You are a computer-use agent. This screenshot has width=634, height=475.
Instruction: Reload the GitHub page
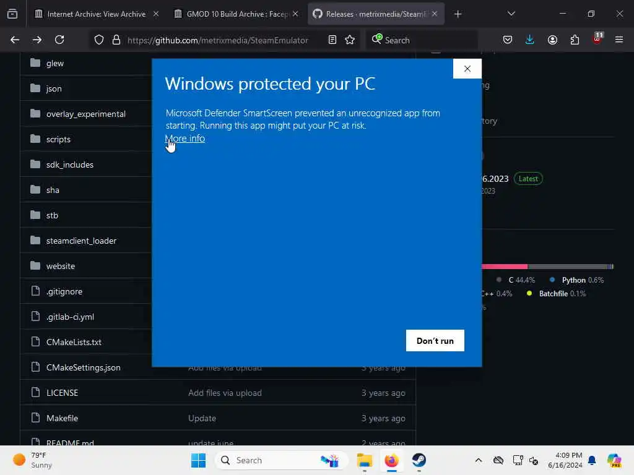tap(59, 40)
